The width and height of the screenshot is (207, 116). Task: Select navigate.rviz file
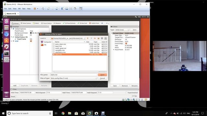point(80,50)
